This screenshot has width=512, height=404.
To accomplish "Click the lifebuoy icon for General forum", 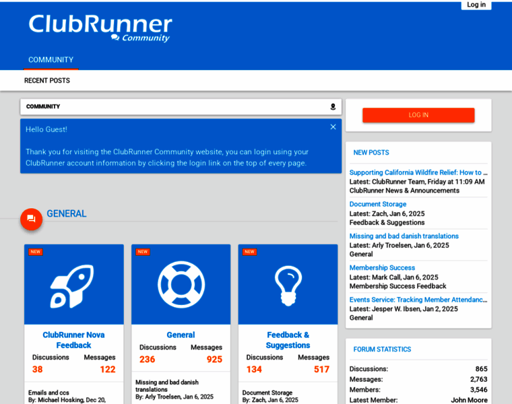I will pyautogui.click(x=181, y=284).
